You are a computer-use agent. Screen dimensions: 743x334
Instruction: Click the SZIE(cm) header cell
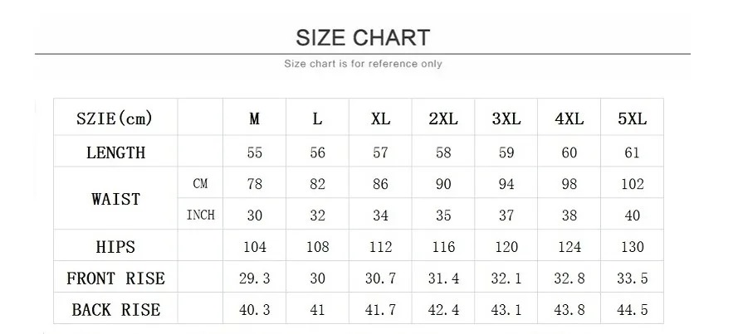tap(115, 119)
